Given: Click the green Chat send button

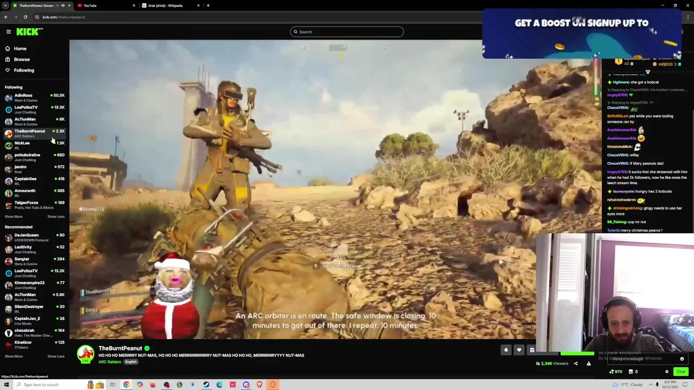Looking at the screenshot, I should 681,372.
